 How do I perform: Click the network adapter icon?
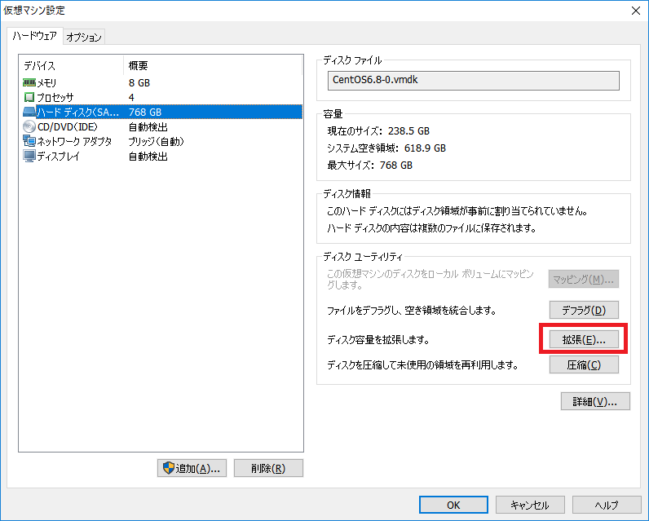(x=29, y=141)
